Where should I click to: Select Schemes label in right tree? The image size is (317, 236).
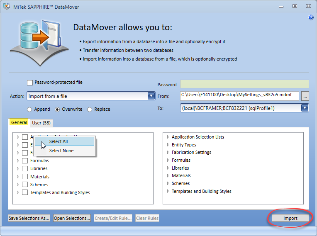181,183
